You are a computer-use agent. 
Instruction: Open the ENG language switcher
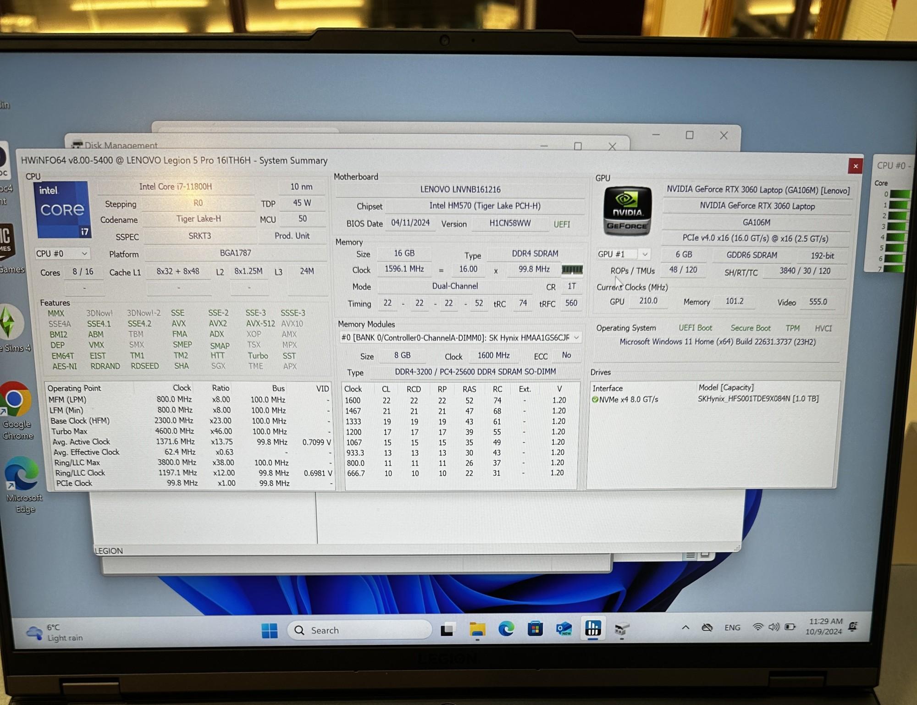click(732, 628)
